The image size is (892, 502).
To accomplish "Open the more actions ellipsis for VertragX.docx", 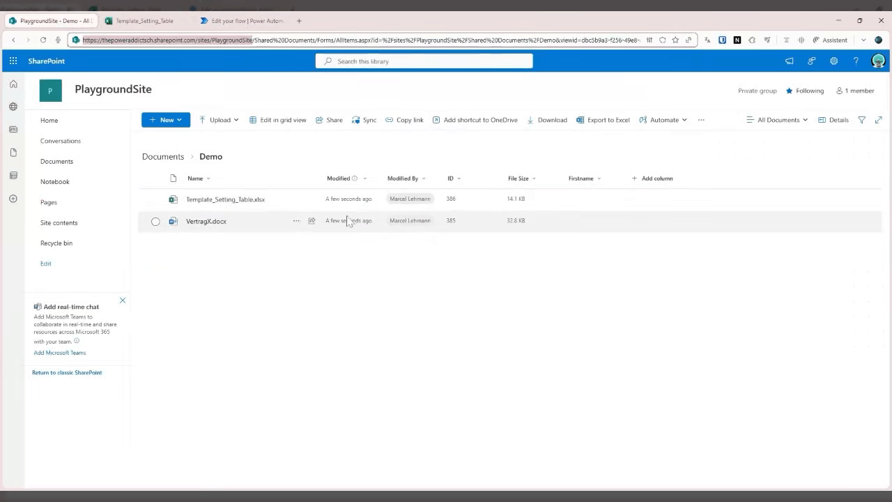I will point(296,221).
